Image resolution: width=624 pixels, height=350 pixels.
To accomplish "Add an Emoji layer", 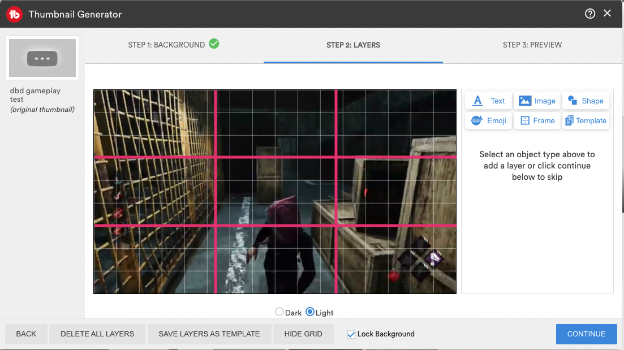I will point(488,120).
